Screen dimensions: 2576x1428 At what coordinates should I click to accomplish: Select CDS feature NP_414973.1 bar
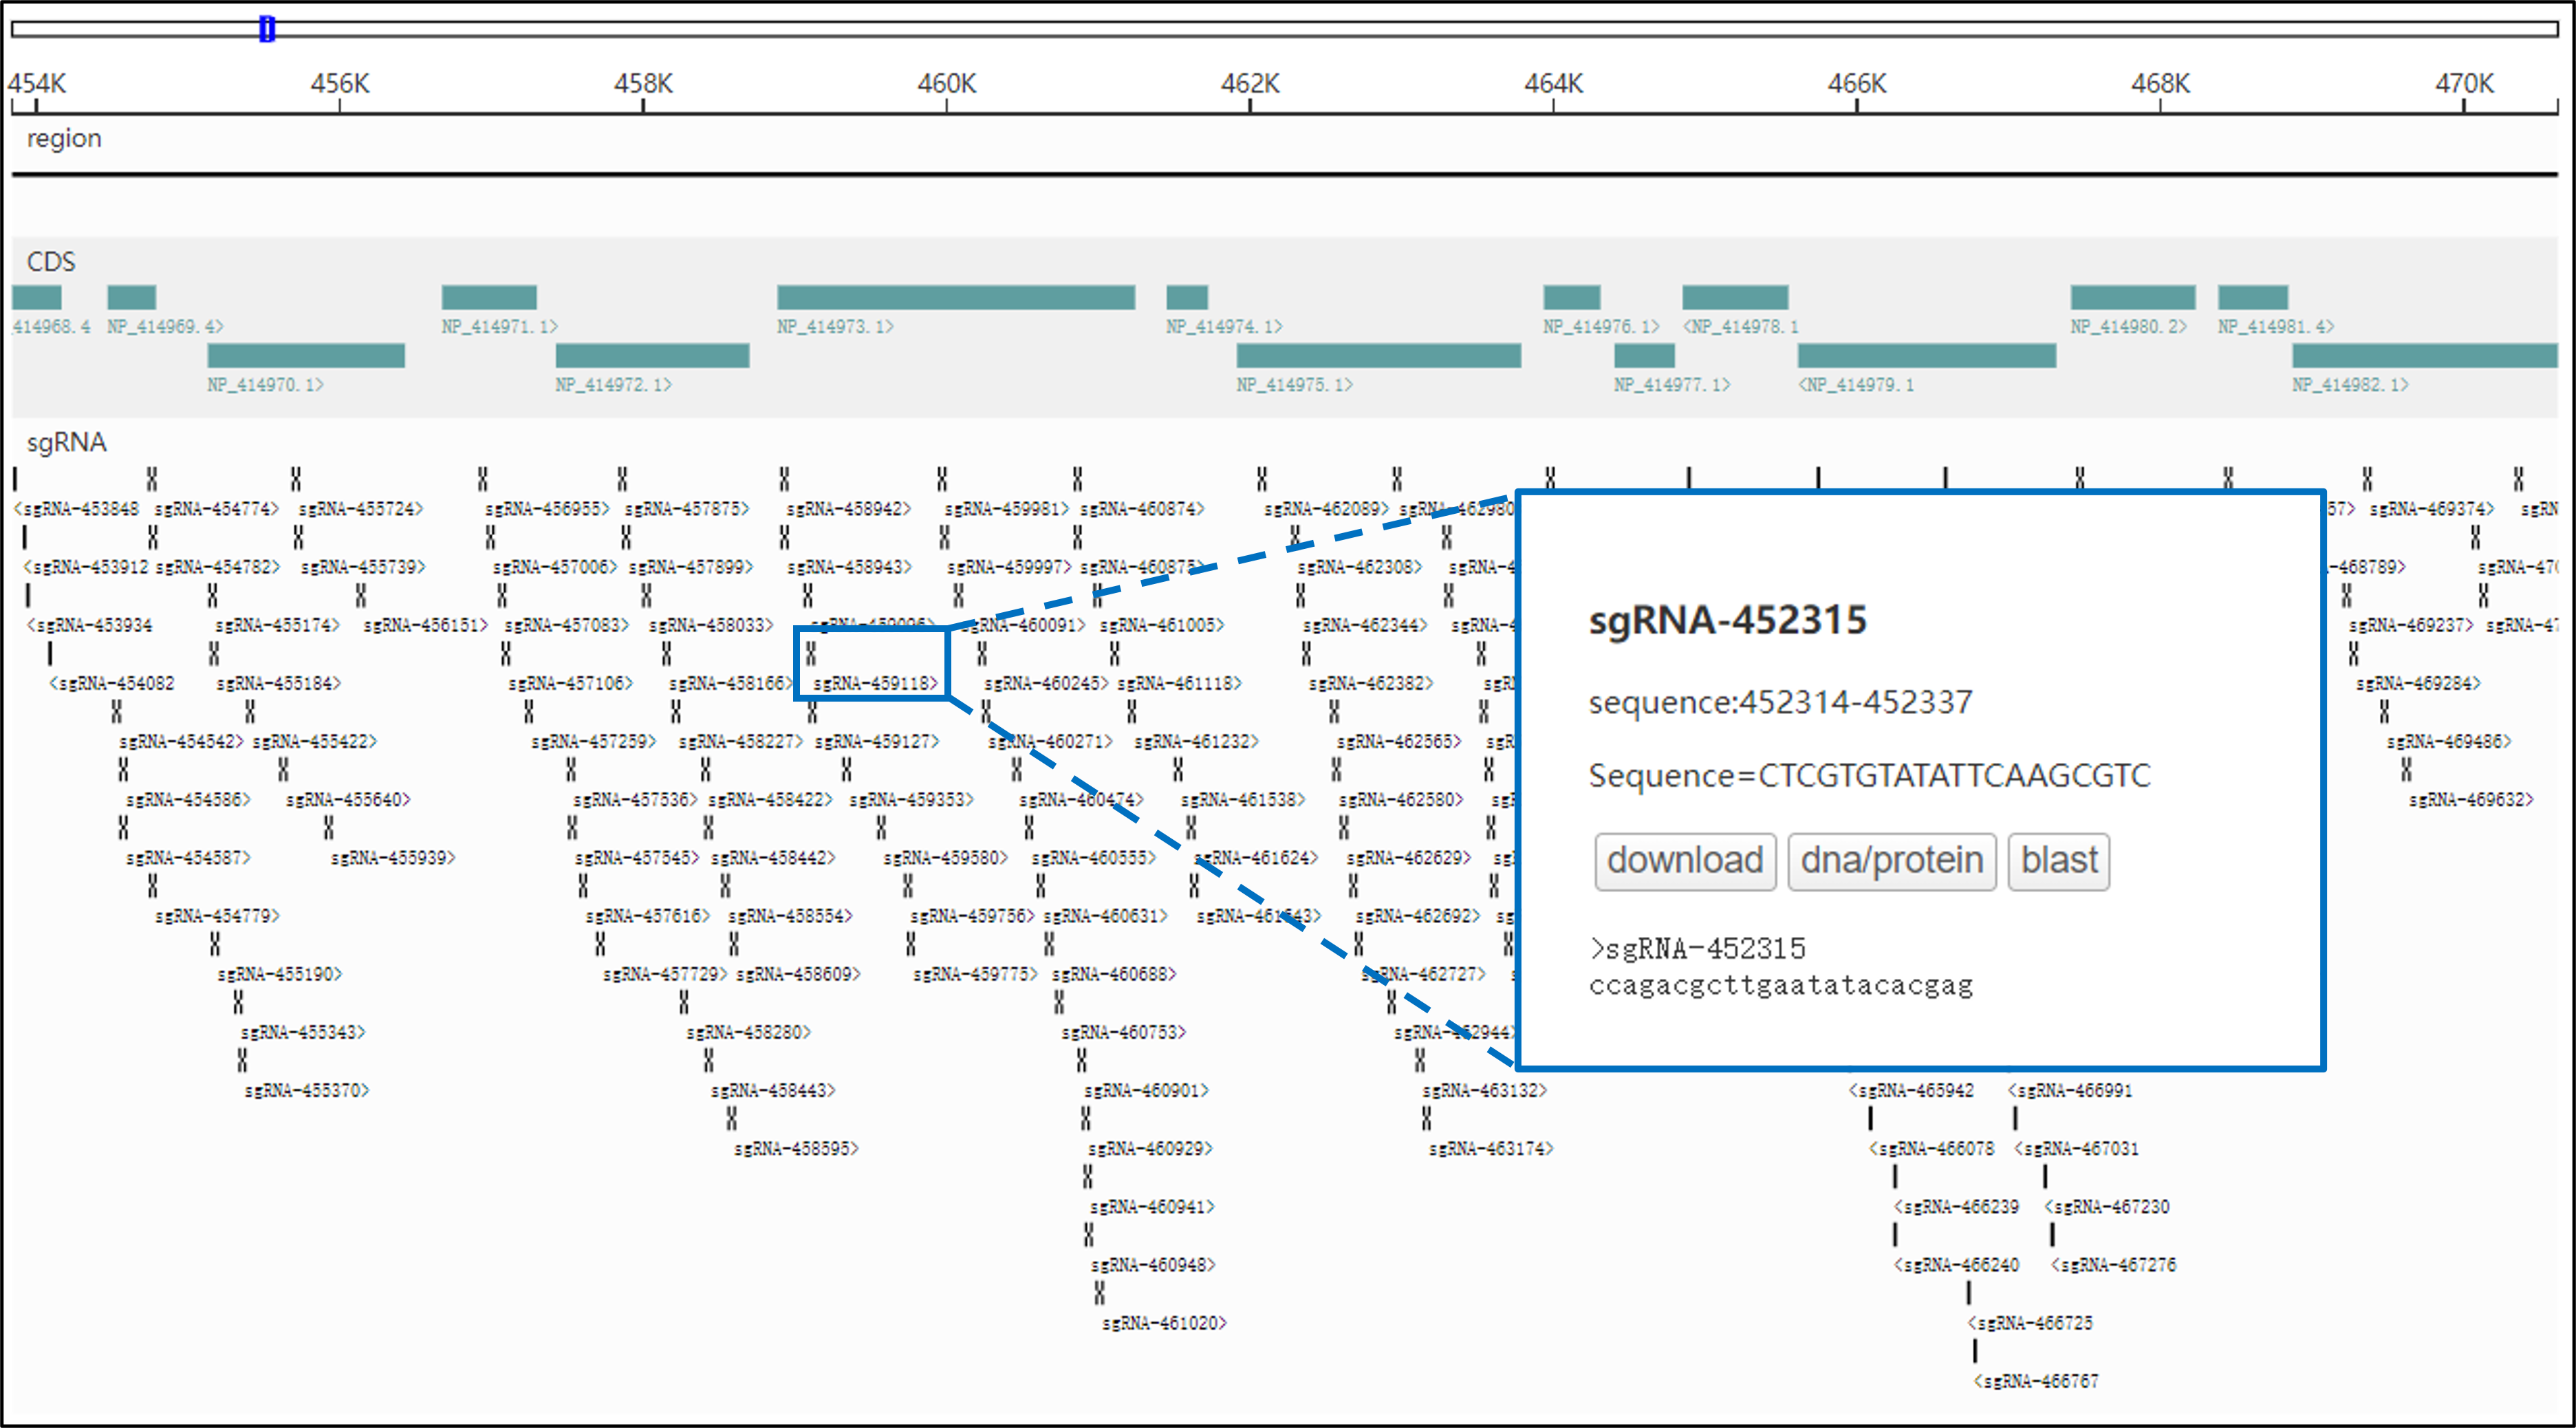956,297
